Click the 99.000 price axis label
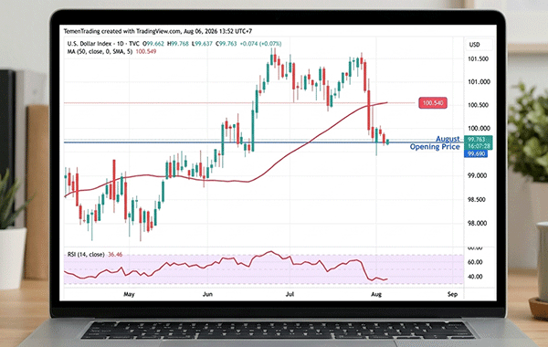 click(478, 175)
